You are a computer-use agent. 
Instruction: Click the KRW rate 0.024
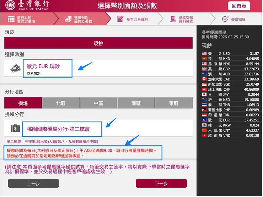click(254, 126)
